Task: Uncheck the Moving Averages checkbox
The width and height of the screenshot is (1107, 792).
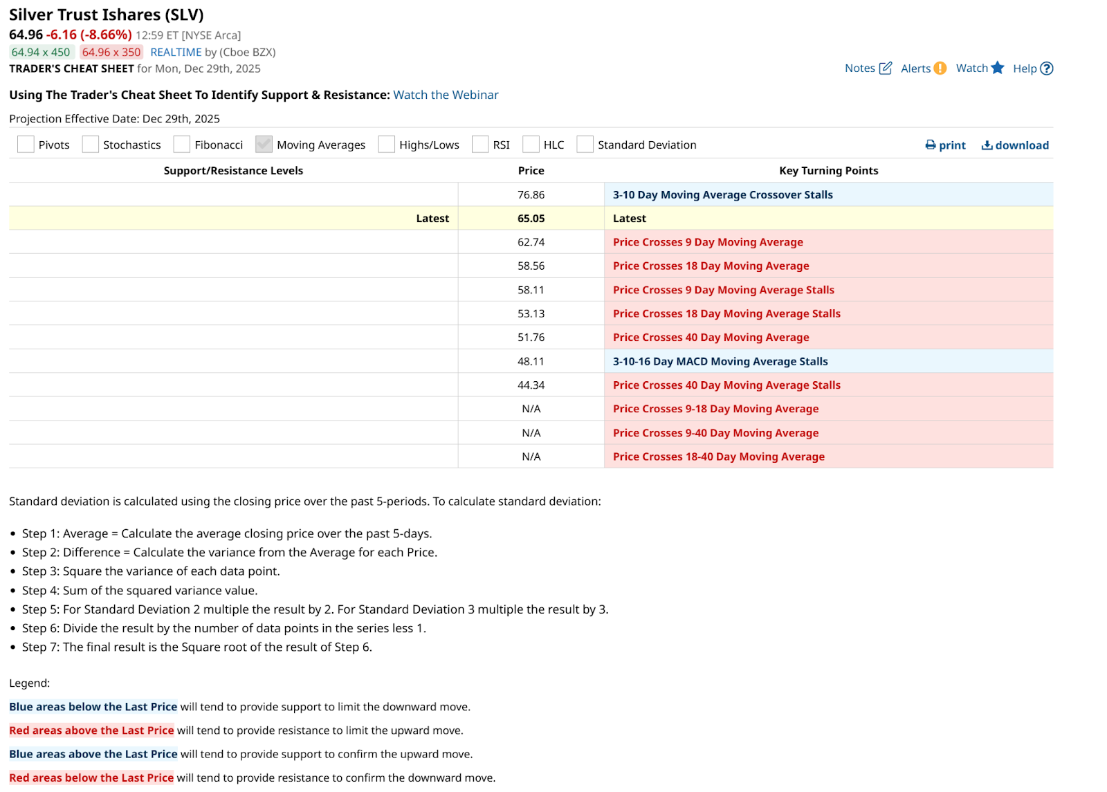Action: (x=264, y=144)
